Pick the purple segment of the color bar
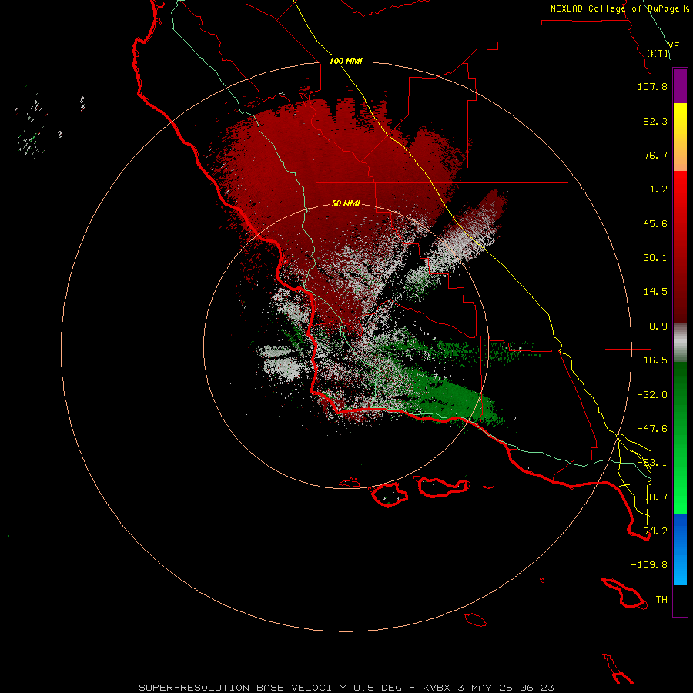This screenshot has height=693, width=693. (x=680, y=86)
